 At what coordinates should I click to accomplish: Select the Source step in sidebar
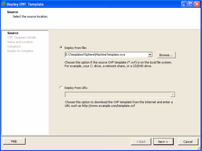(13, 33)
